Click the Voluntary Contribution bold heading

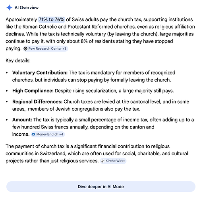(x=40, y=72)
